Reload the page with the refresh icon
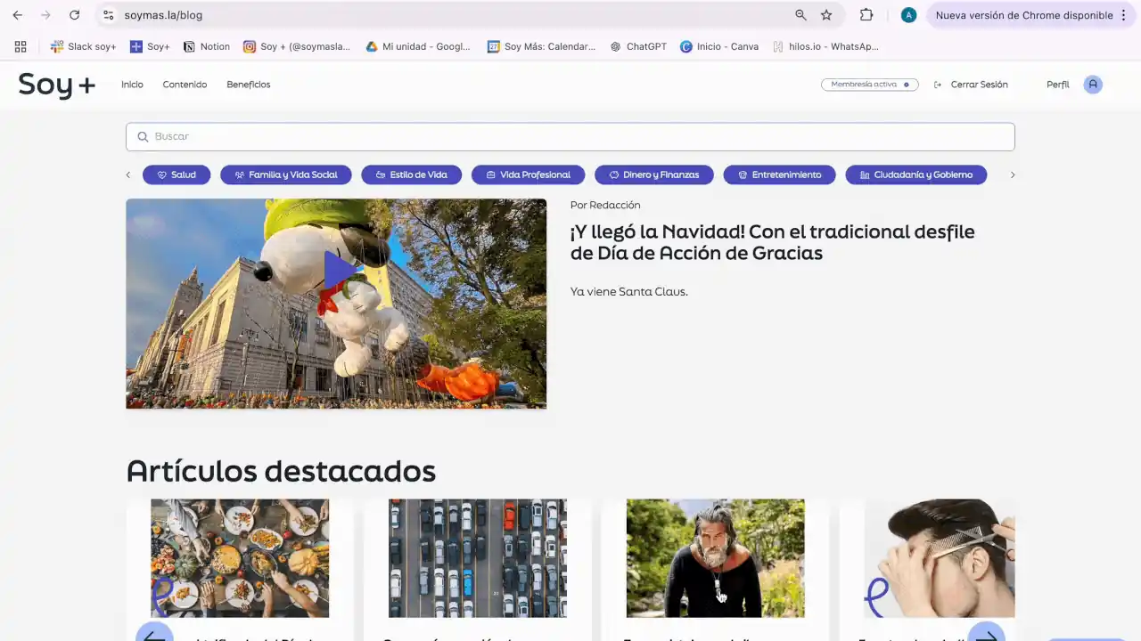Screen dimensions: 1141x641 [74, 15]
